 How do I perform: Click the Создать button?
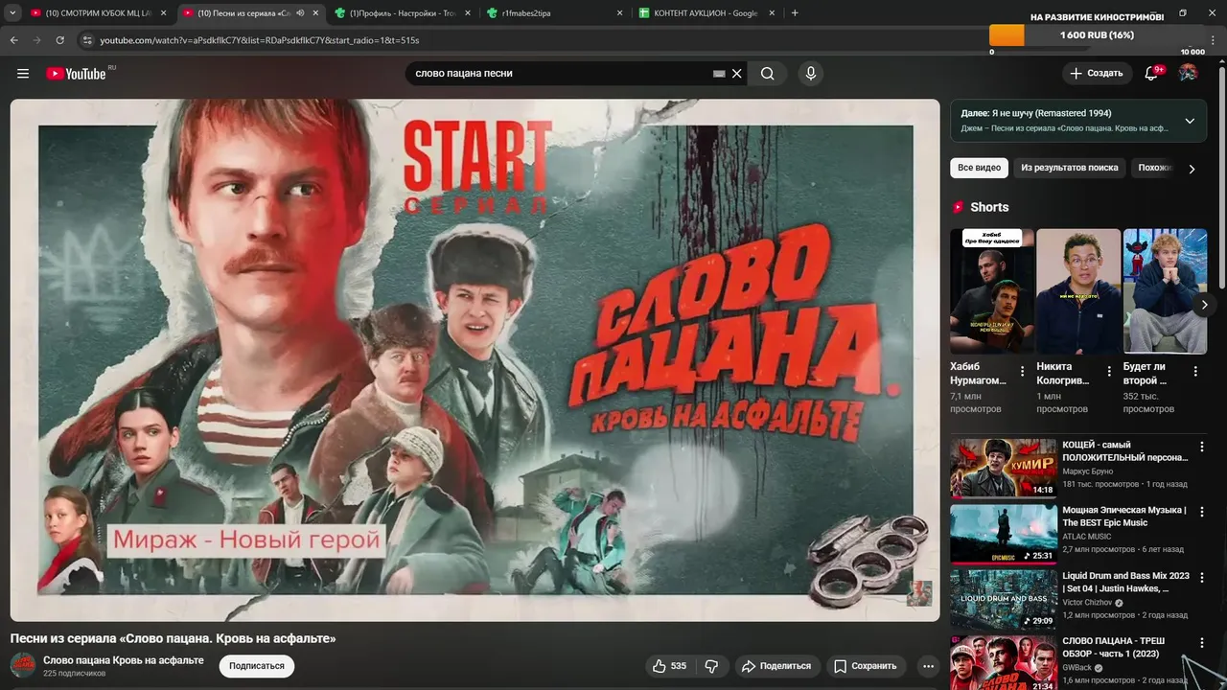pos(1097,74)
